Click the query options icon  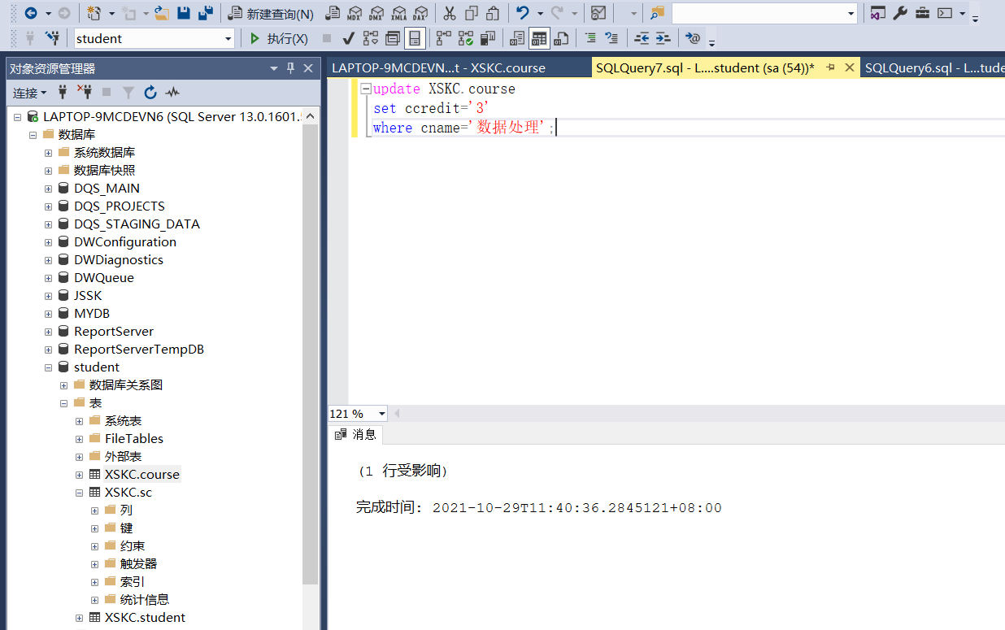coord(393,38)
